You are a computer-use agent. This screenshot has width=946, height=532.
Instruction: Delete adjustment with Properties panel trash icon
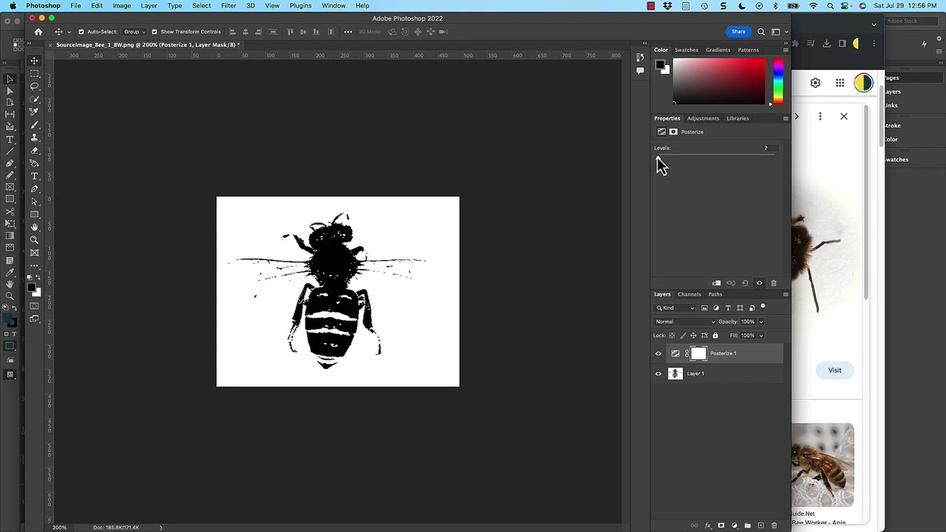(774, 283)
